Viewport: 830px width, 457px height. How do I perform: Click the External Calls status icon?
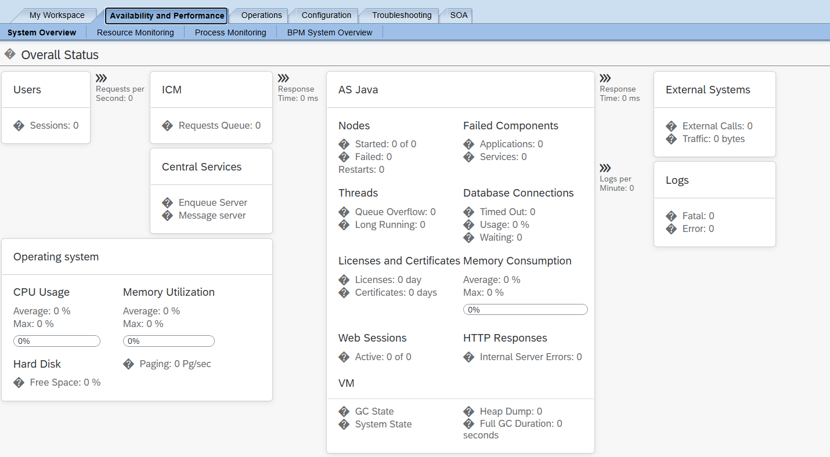click(672, 126)
